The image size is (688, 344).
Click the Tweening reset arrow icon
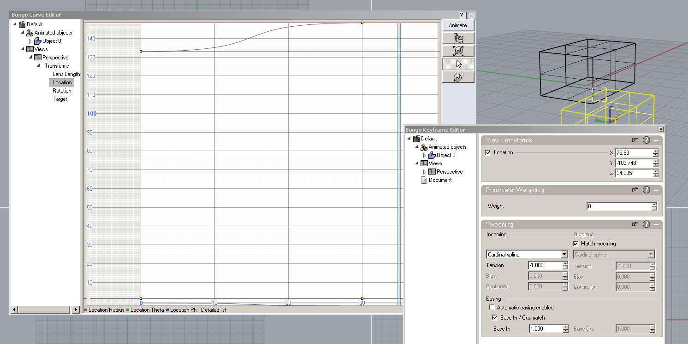click(x=635, y=224)
